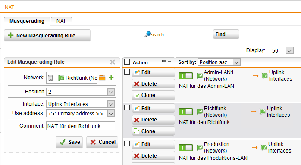The width and height of the screenshot is (301, 165).
Task: Toggle the Admin-LAN1 rule status switch
Action: coord(185,76)
